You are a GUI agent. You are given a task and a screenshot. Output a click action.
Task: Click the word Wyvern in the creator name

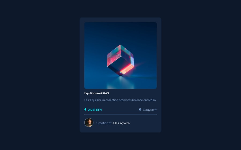[x=125, y=123]
